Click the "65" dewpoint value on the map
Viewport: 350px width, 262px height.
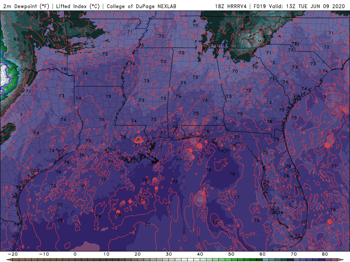17,39
